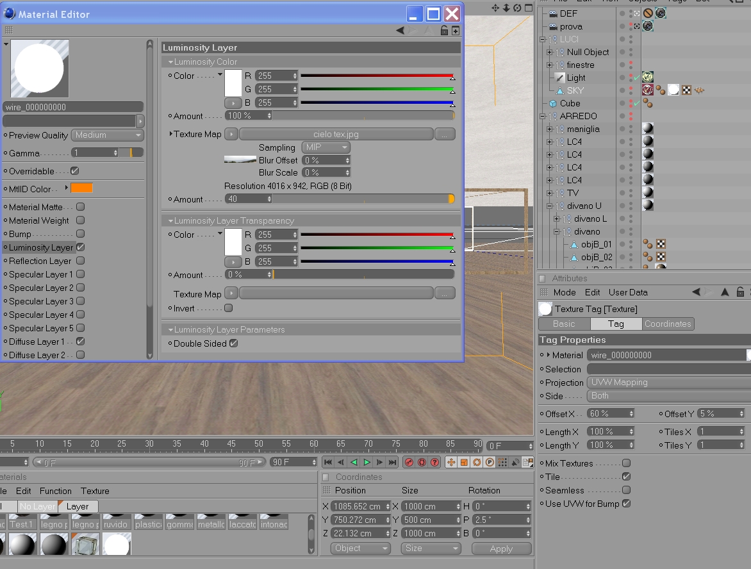Open the Sampling MIP dropdown
Viewport: 751px width, 569px height.
pyautogui.click(x=326, y=147)
